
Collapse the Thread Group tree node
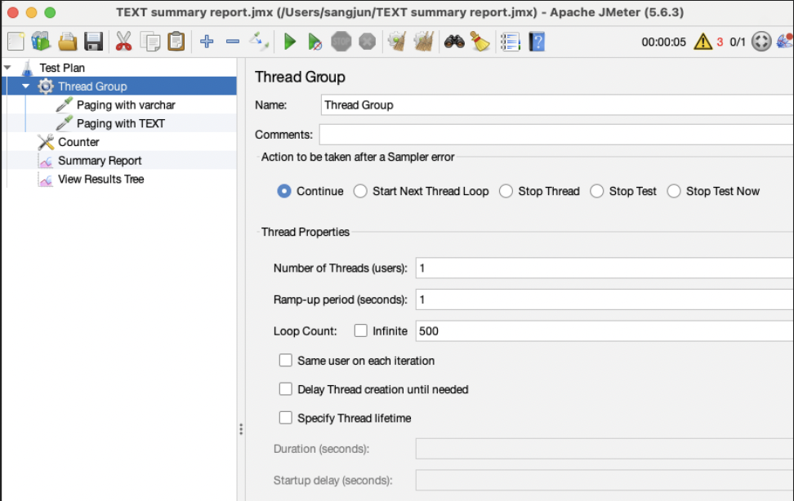25,86
